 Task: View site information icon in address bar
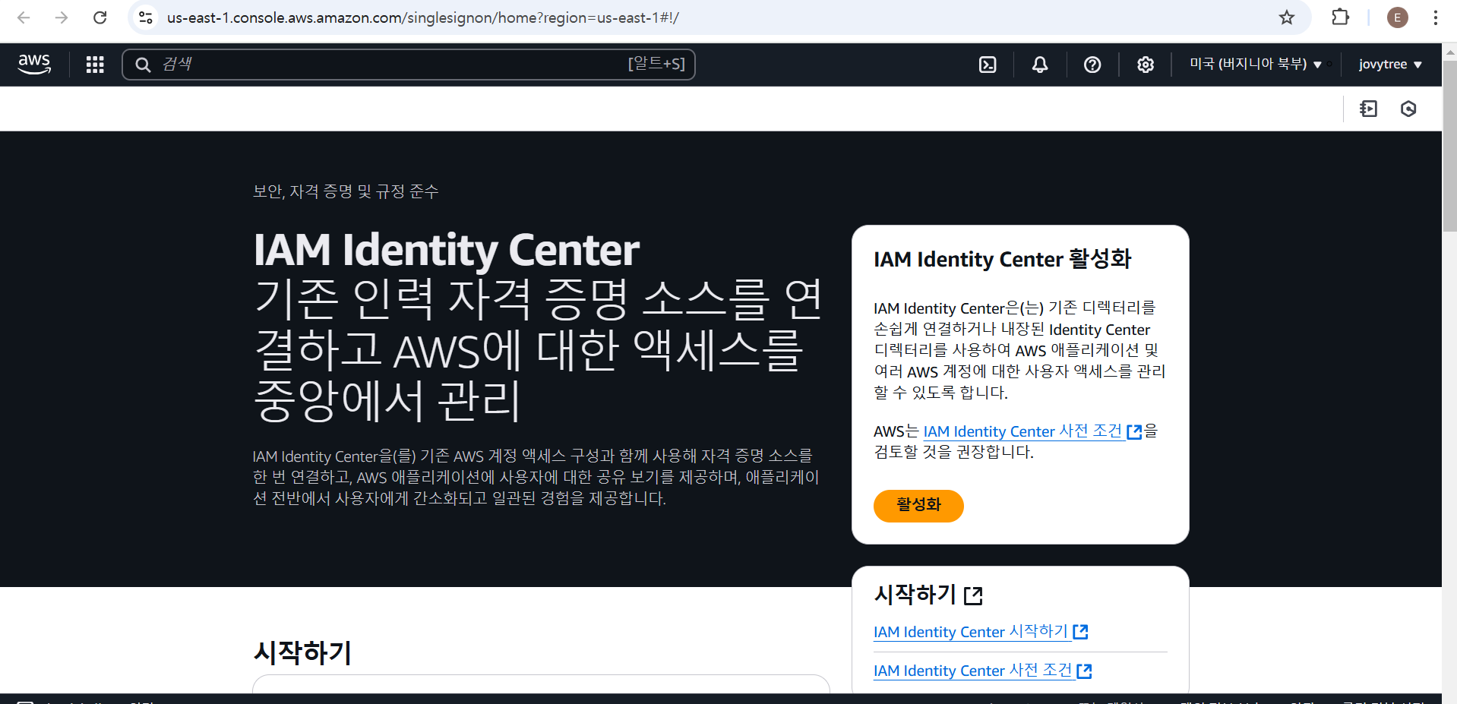(x=146, y=17)
